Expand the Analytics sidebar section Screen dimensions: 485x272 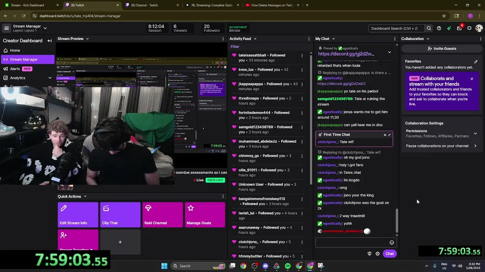[x=50, y=78]
